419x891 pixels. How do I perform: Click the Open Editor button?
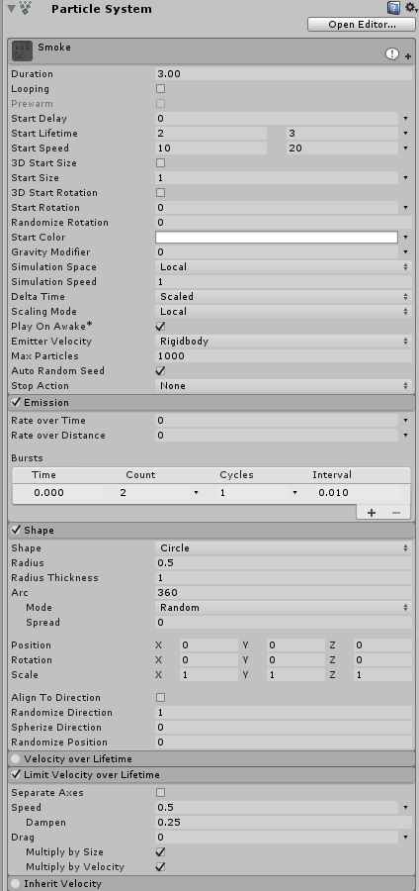point(362,25)
